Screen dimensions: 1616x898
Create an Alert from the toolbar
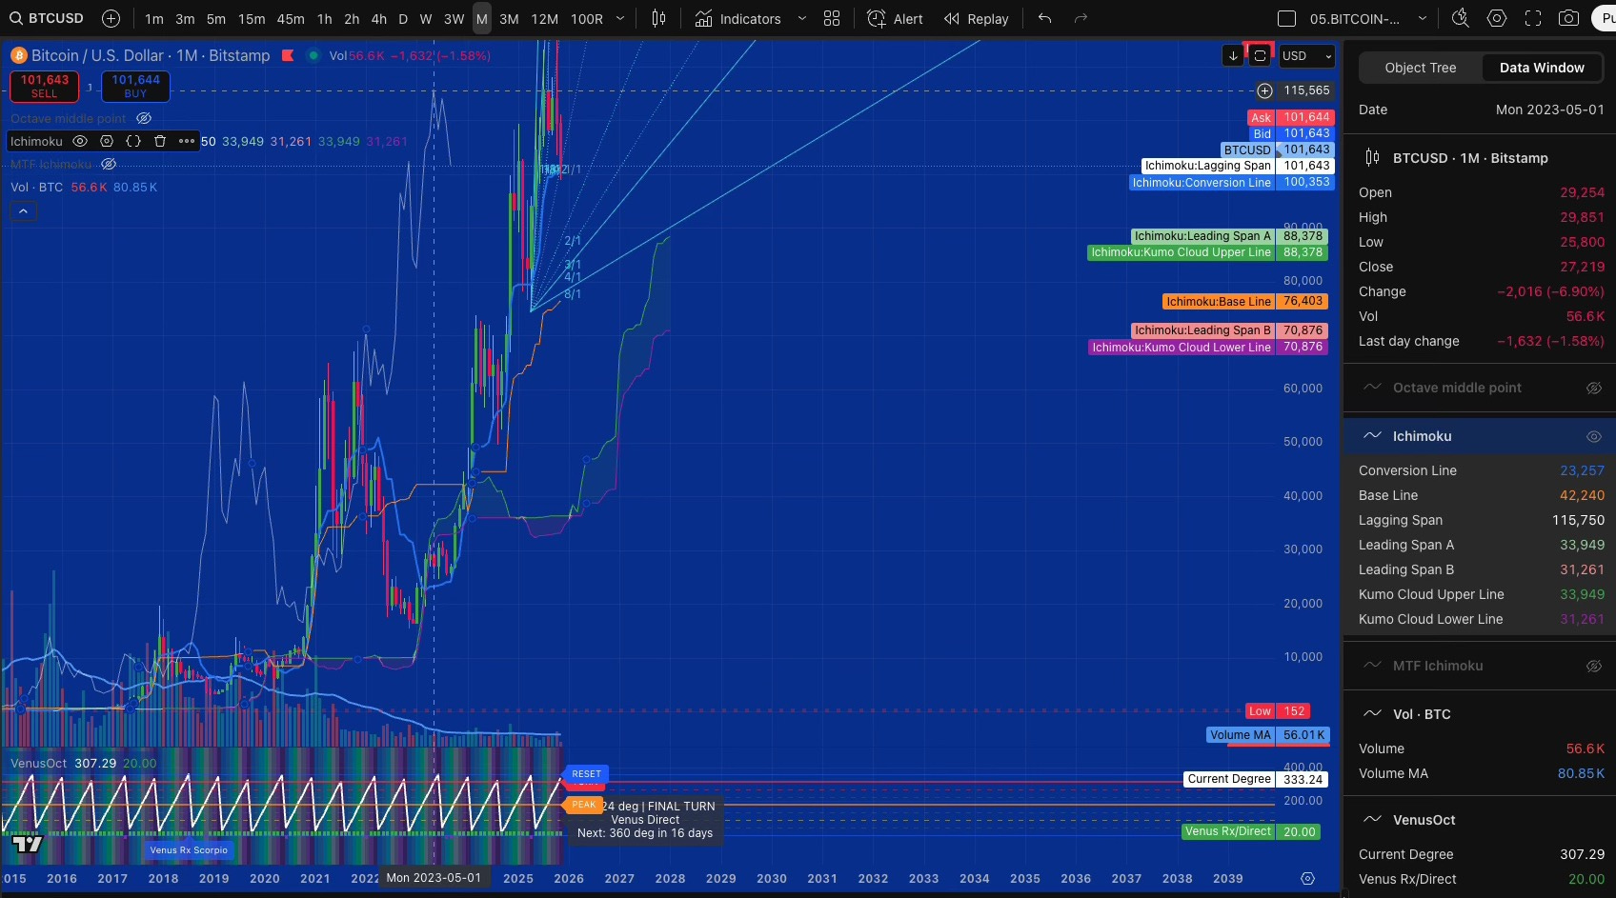[x=896, y=18]
